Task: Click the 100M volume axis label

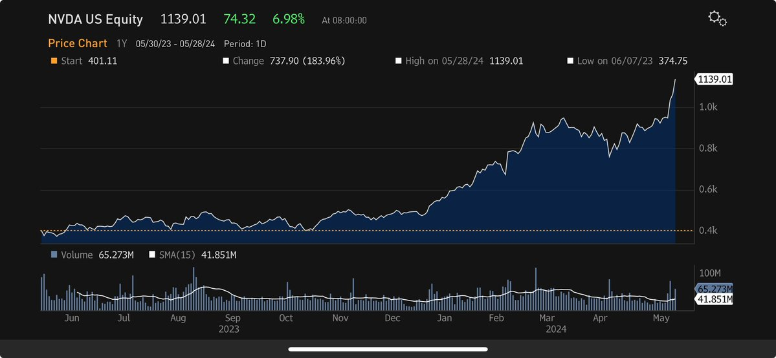Action: 710,273
